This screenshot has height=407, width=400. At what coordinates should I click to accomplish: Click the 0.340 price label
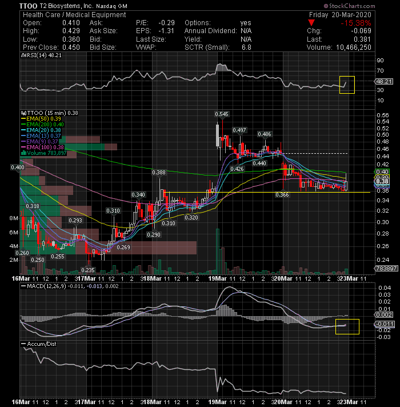pos(138,195)
